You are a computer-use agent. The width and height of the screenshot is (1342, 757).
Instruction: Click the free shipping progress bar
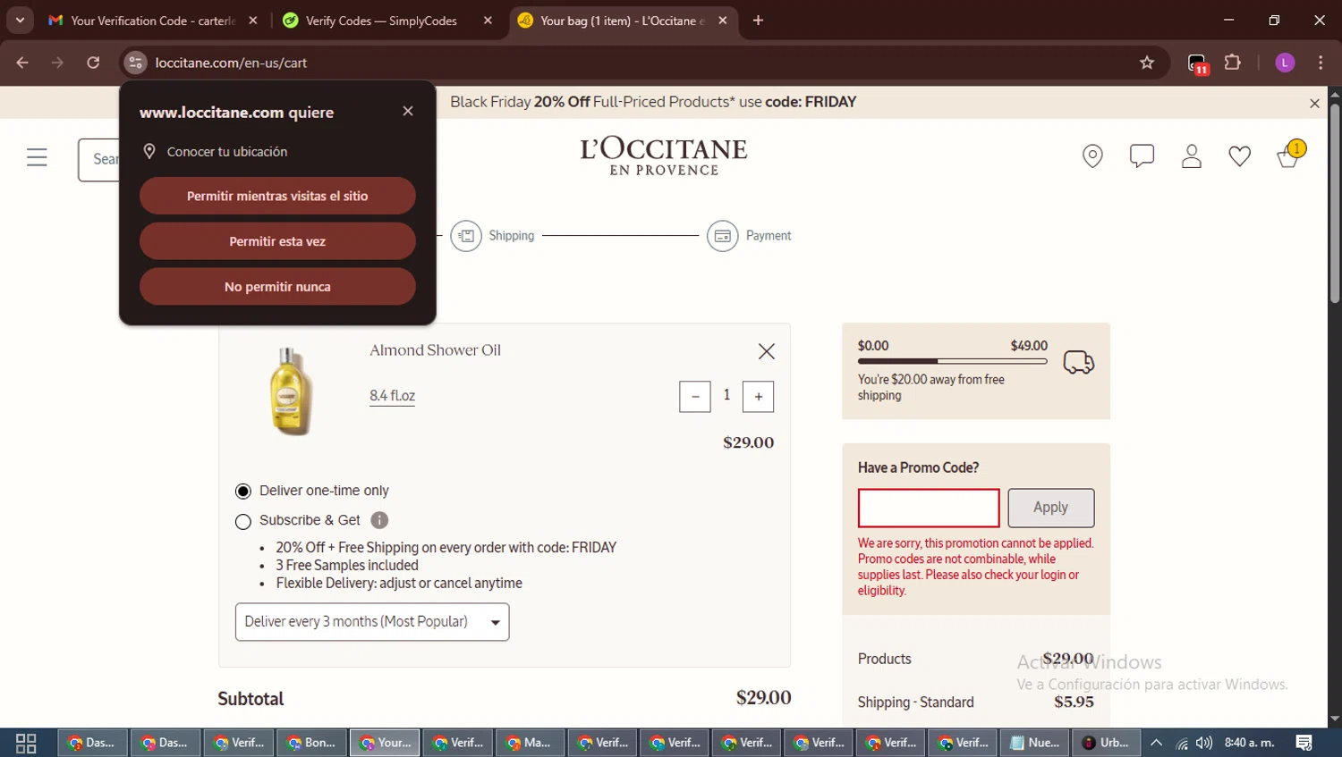click(952, 361)
